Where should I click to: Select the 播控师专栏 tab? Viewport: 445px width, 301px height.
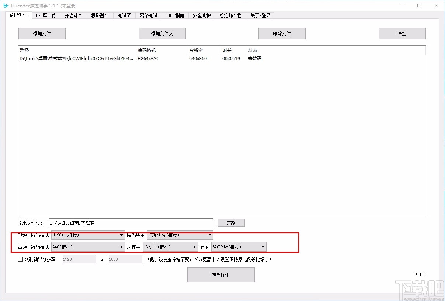pyautogui.click(x=230, y=15)
